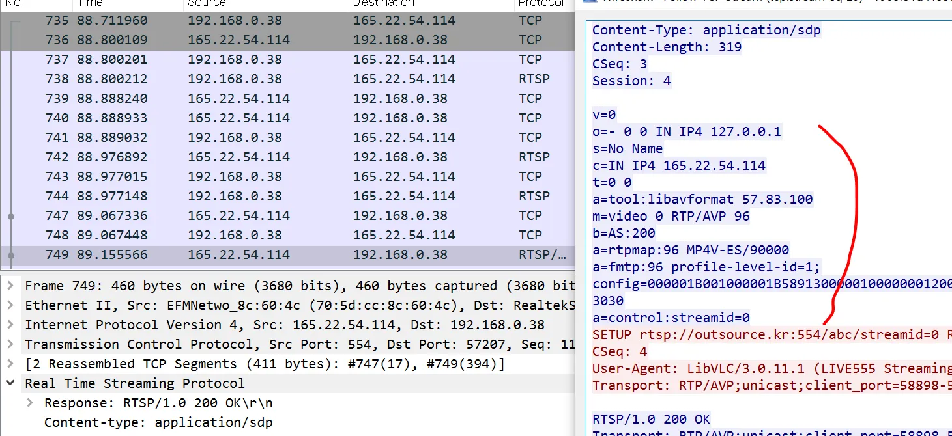Expand the Reassembled TCP Segments node
This screenshot has width=952, height=436.
11,364
